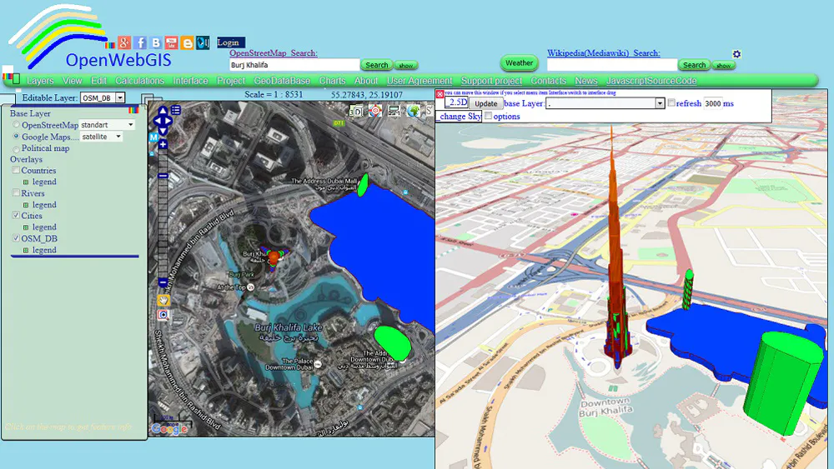Click the Weather button
Viewport: 834px width, 469px height.
519,63
